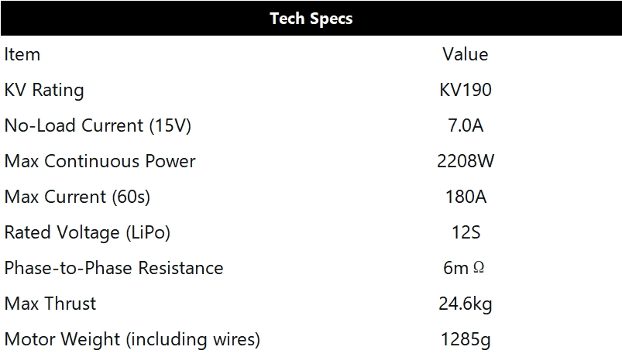Select the 1285g value cell
The width and height of the screenshot is (622, 357).
tap(465, 339)
